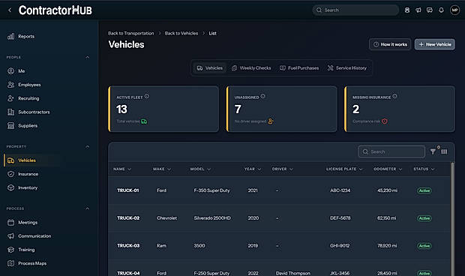
Task: Click the Unassigned 7 summary card
Action: (x=282, y=109)
